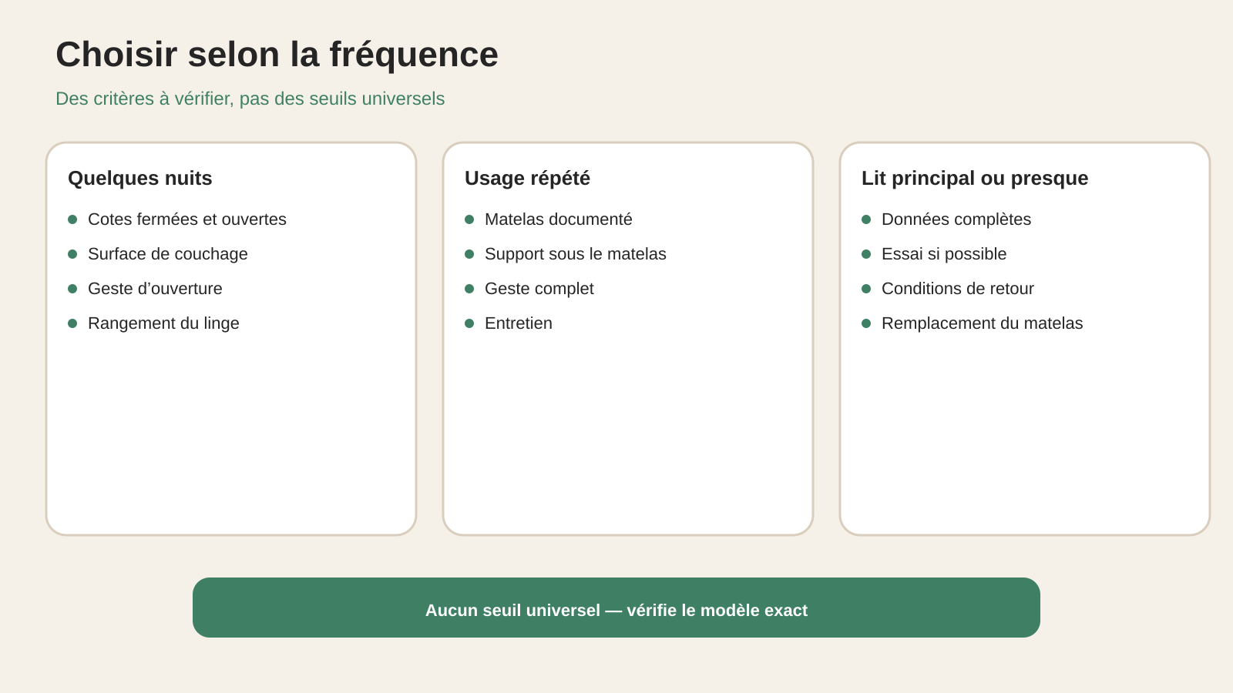Click empty area of 'Usage répété' card
This screenshot has width=1233, height=693.
pyautogui.click(x=628, y=431)
